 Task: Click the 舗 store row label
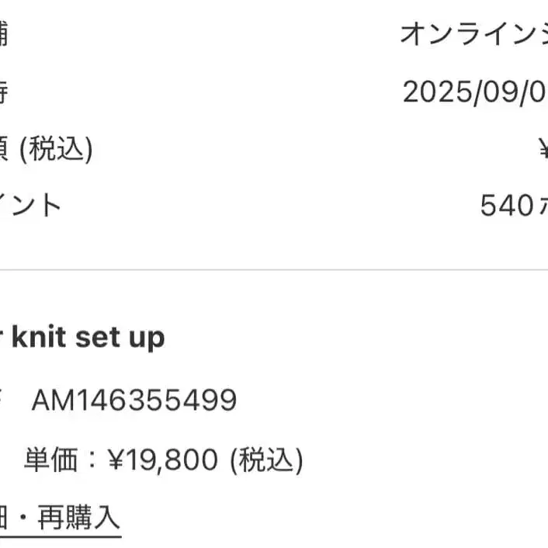[4, 33]
